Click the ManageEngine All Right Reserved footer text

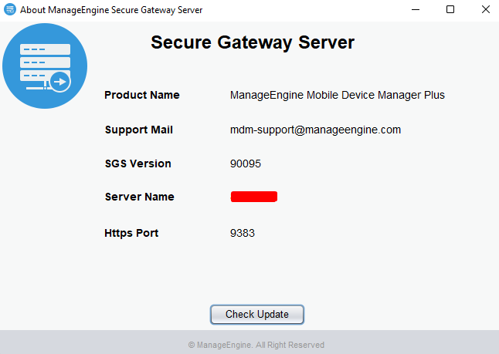pos(256,345)
